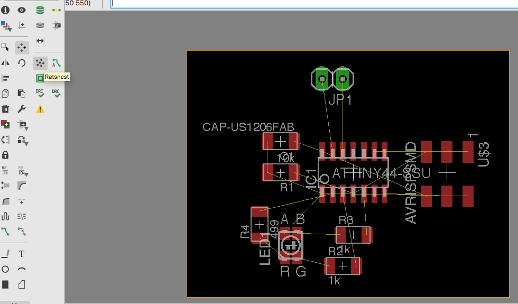Open the Value tool dropdown

(23, 171)
